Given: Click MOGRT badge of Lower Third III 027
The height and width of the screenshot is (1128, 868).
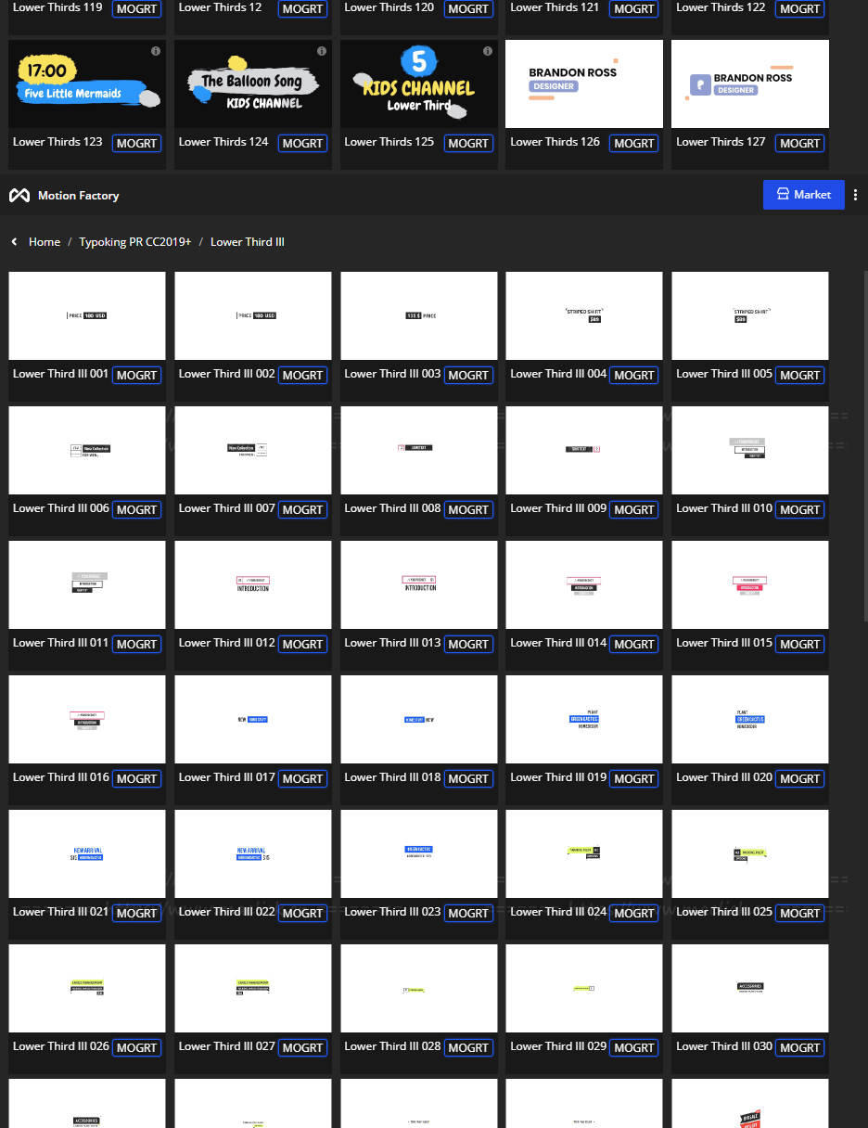Looking at the screenshot, I should pos(302,1047).
